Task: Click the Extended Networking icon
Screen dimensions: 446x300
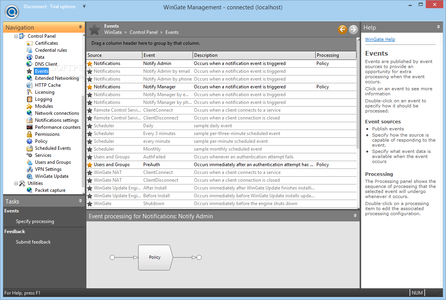Action: pos(29,78)
